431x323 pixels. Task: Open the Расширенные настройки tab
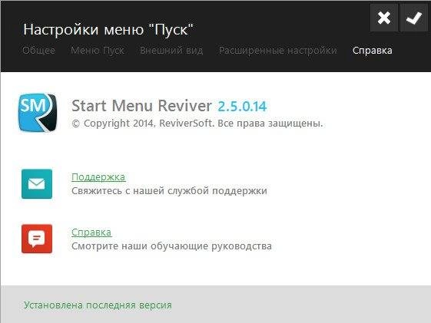pos(278,50)
